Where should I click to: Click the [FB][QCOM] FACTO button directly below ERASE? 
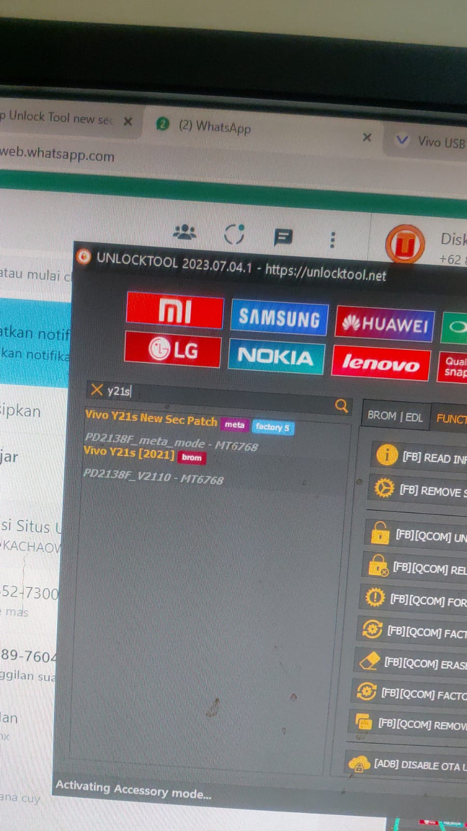click(x=409, y=693)
